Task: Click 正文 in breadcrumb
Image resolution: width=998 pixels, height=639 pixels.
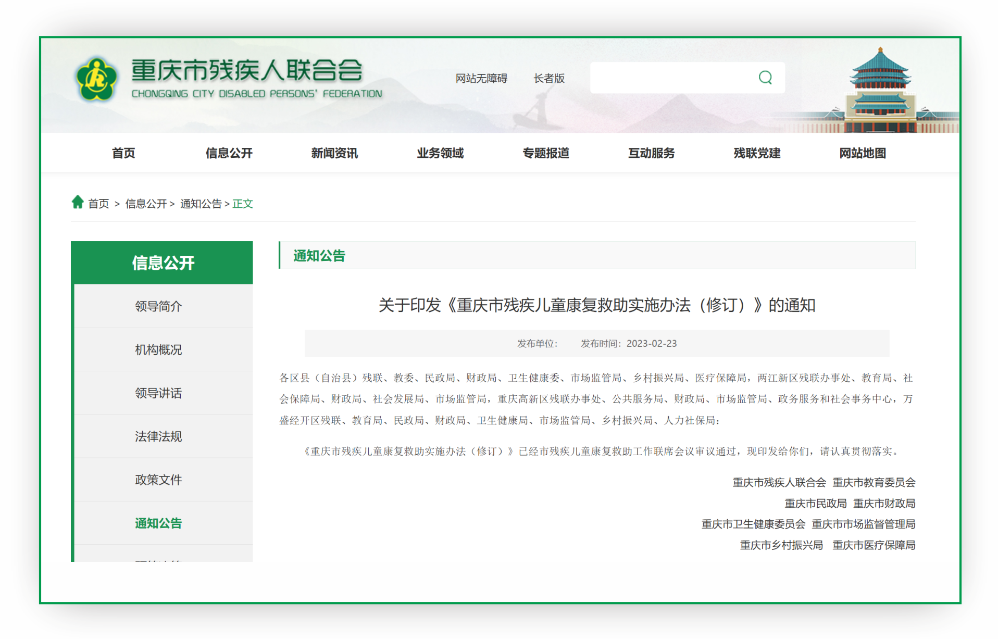Action: tap(243, 204)
